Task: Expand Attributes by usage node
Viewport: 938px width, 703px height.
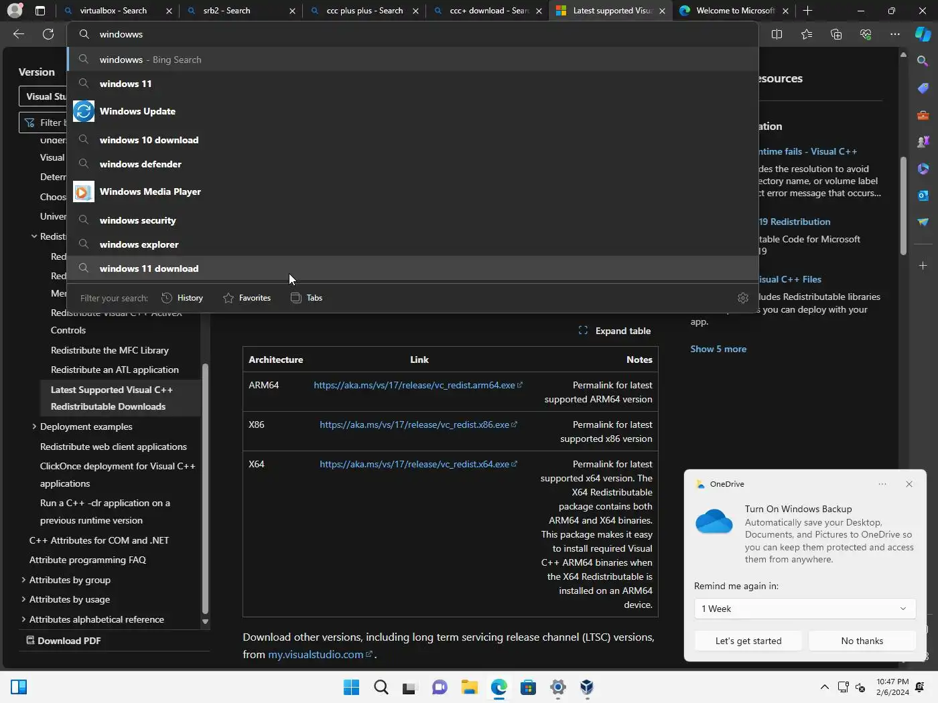Action: 23,599
